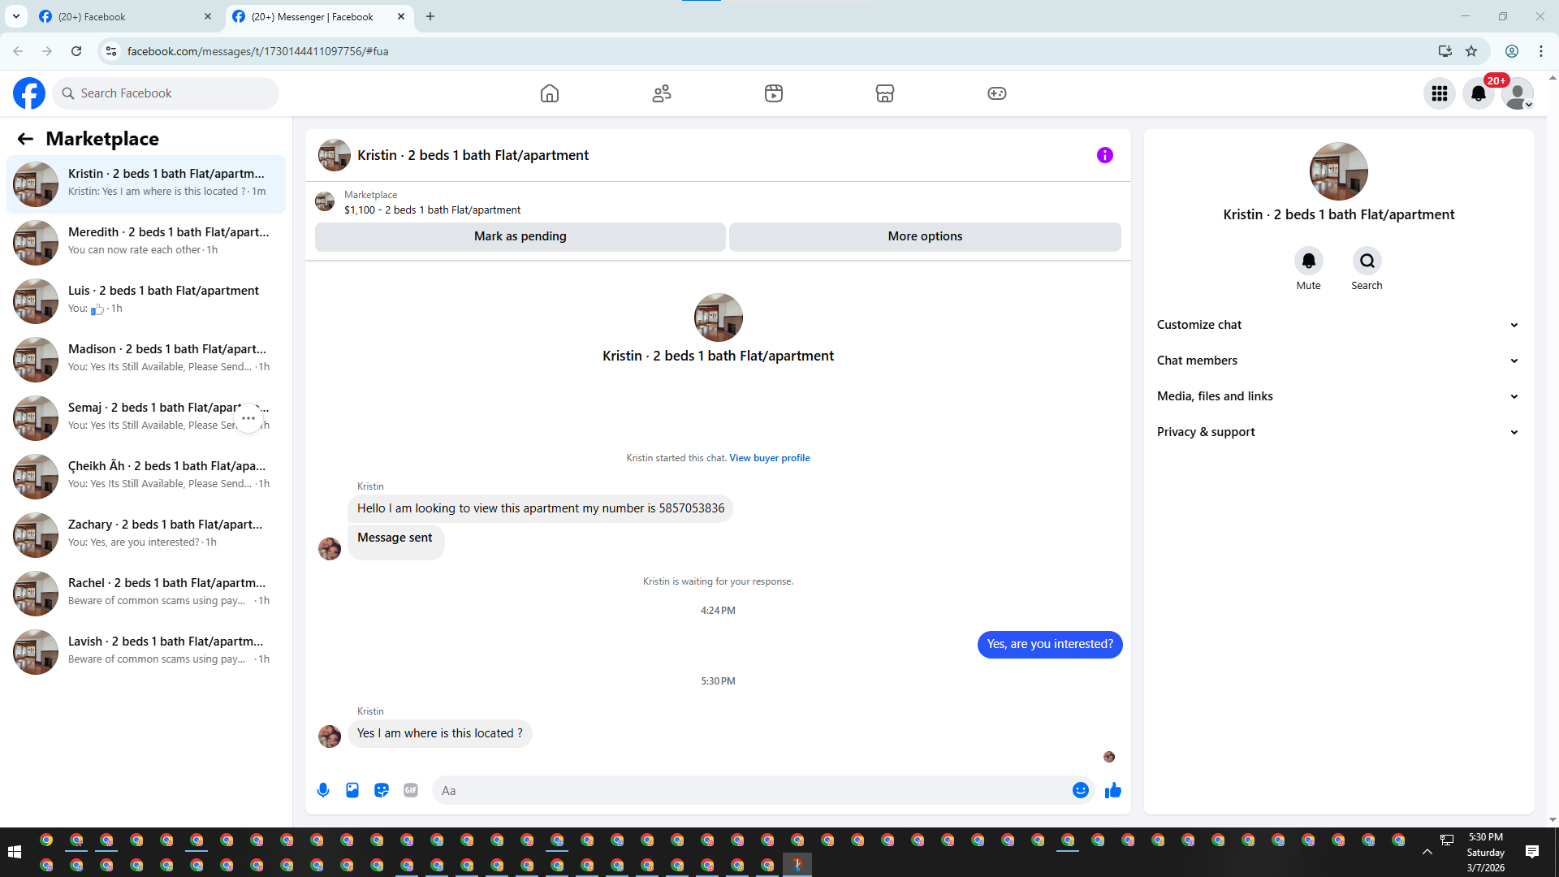Open the account profile menu

click(x=1518, y=93)
